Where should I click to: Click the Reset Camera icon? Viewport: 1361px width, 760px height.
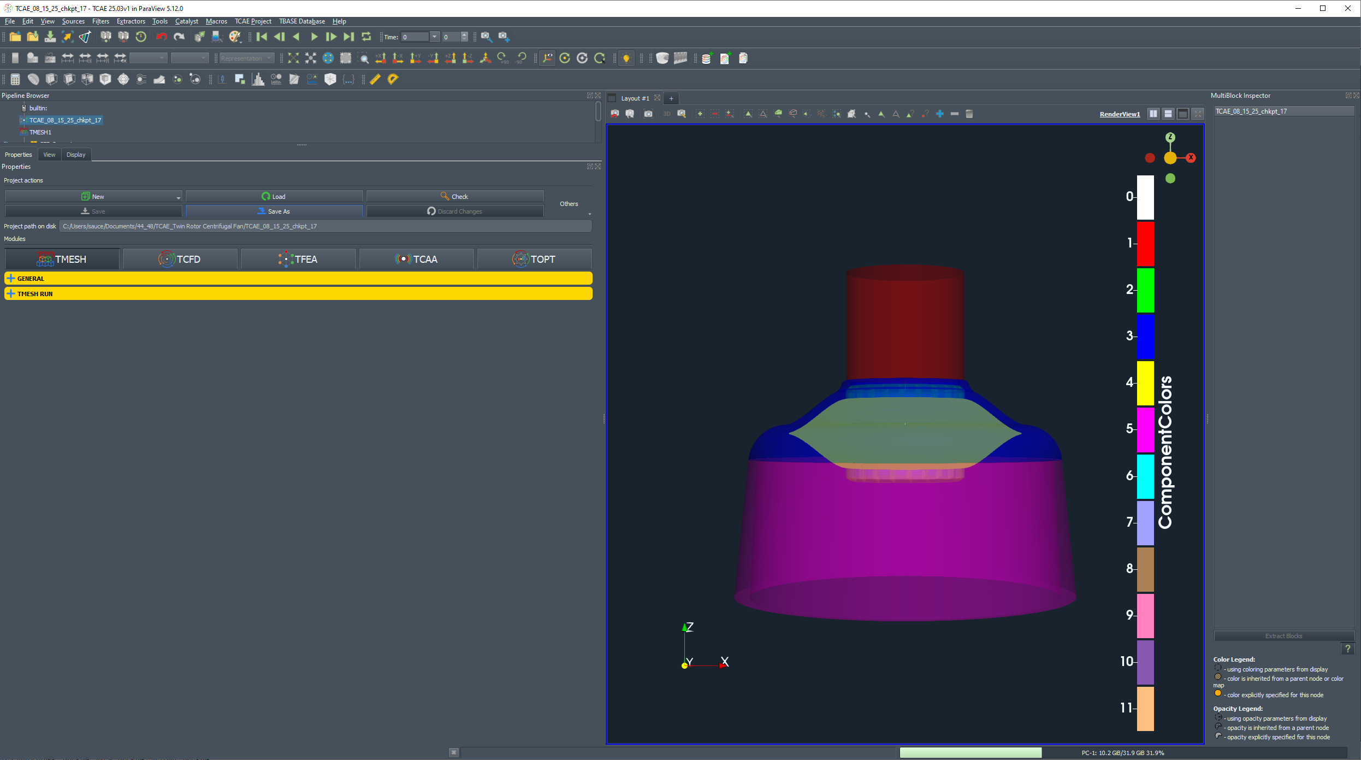coord(293,58)
